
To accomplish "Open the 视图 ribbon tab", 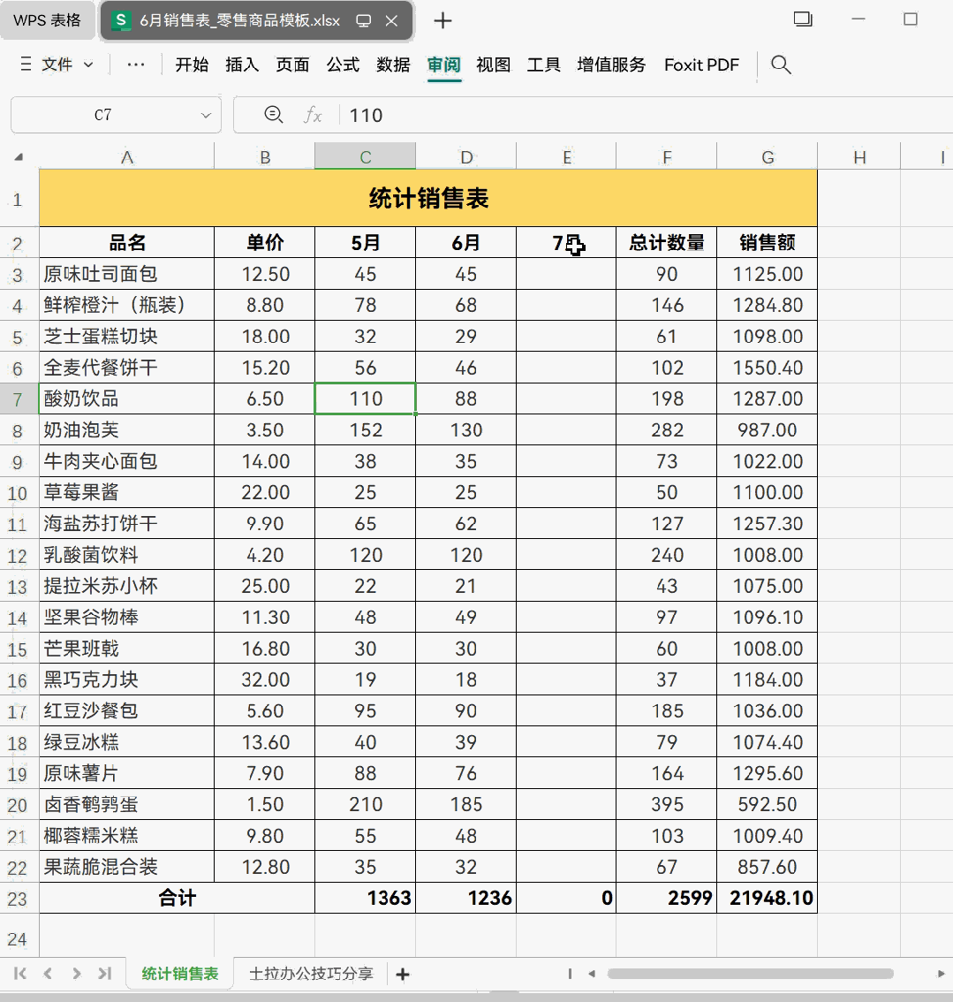I will pos(494,65).
